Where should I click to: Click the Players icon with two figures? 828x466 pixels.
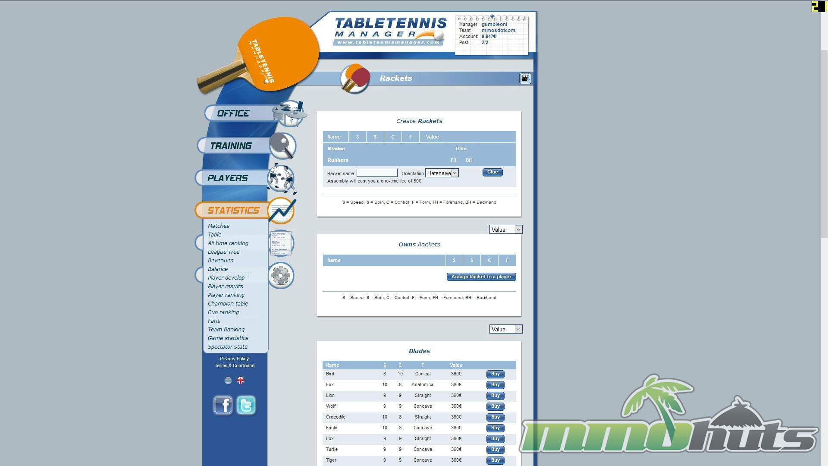282,178
